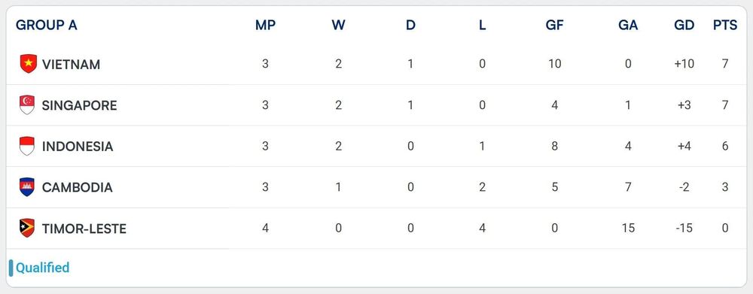This screenshot has height=294, width=753.
Task: Click the GA column header
Action: point(628,26)
